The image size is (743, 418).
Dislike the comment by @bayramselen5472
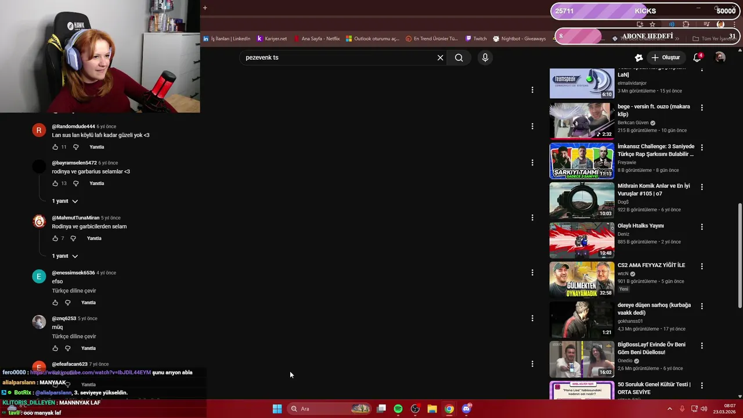(x=75, y=183)
